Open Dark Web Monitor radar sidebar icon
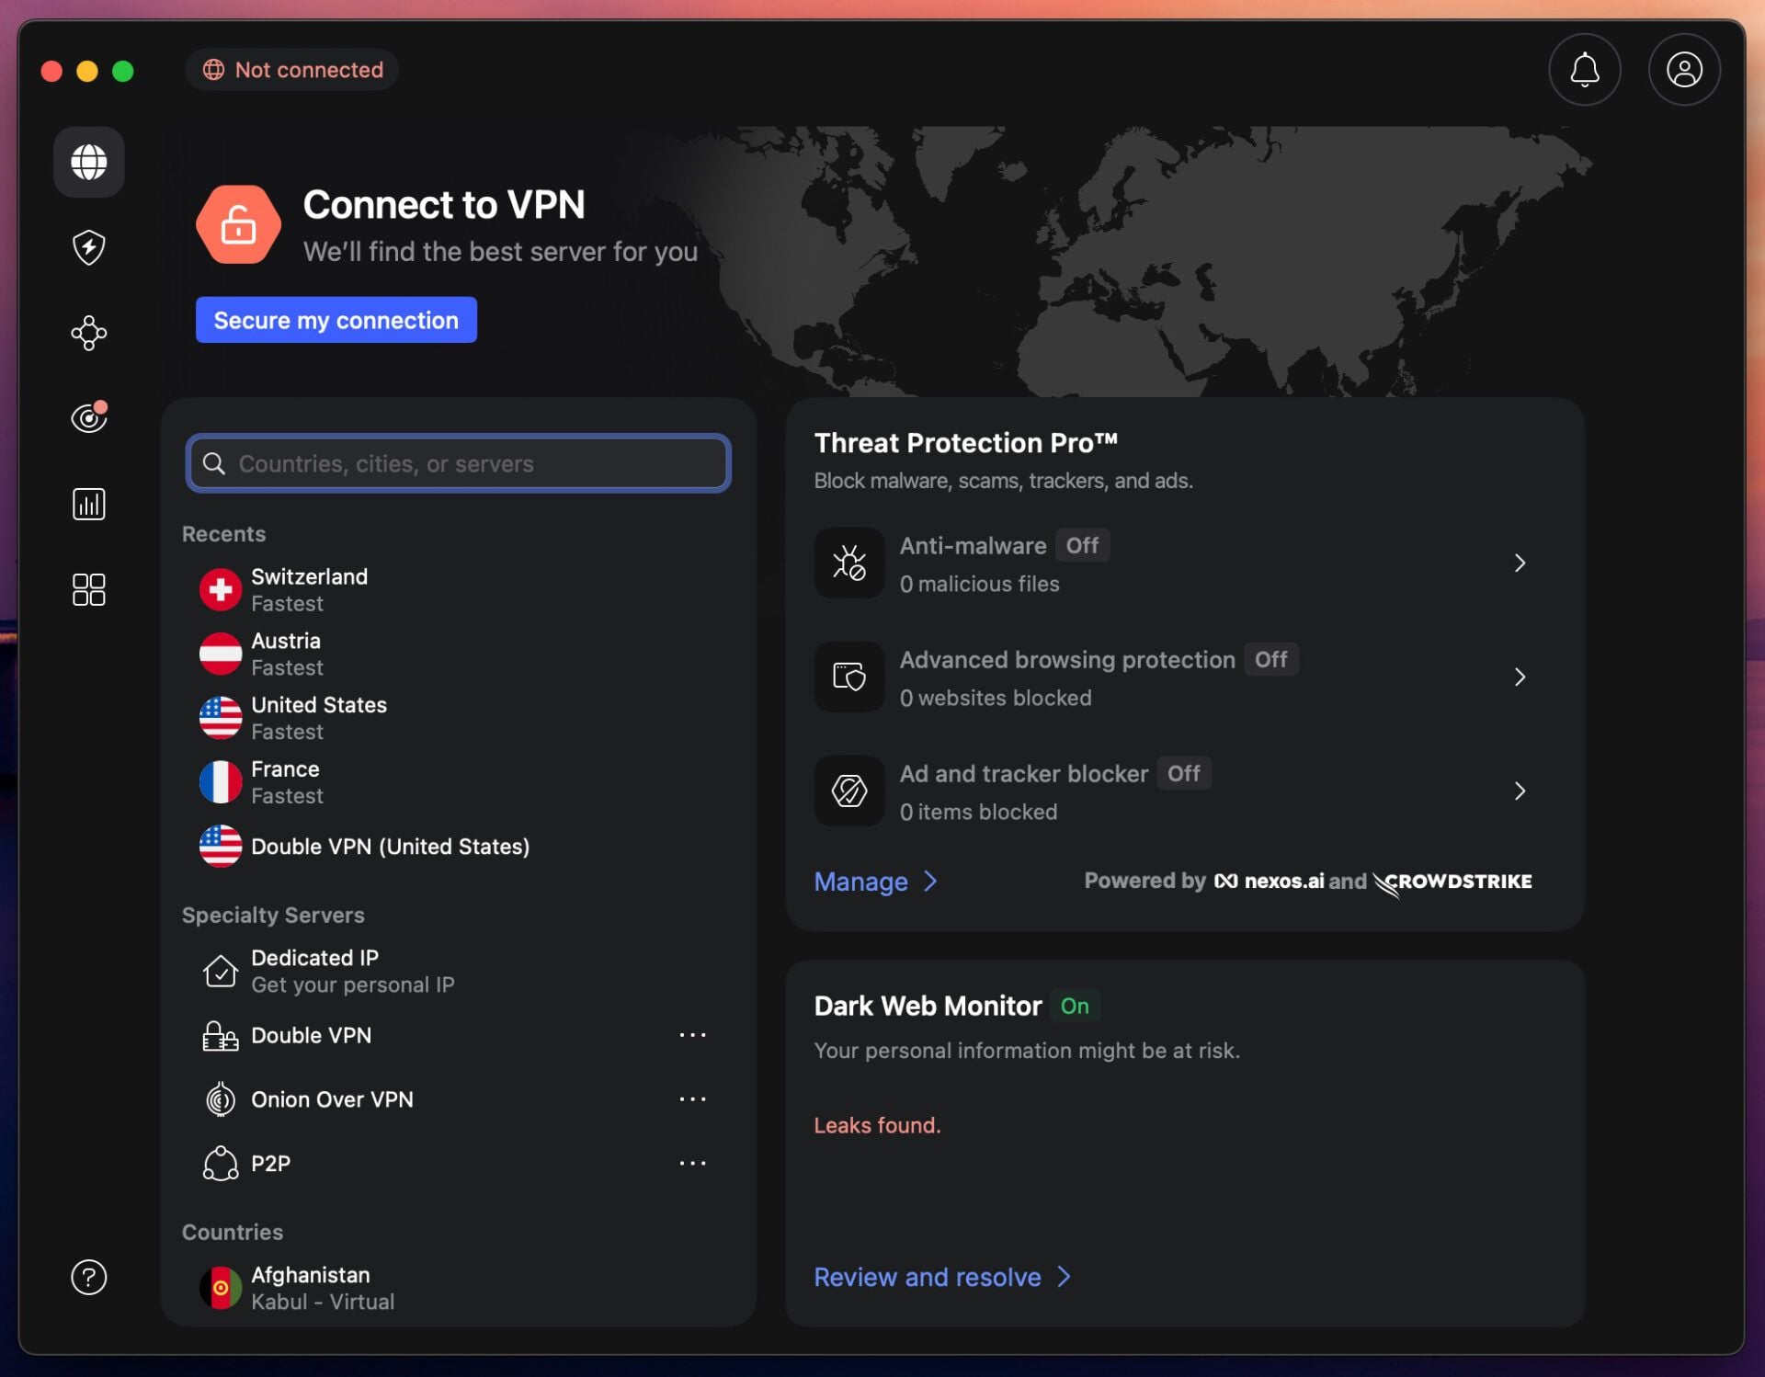This screenshot has width=1765, height=1377. [88, 418]
